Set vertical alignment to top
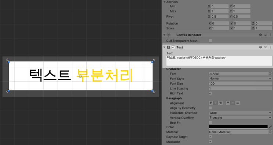This screenshot has width=273, height=145. (228, 103)
